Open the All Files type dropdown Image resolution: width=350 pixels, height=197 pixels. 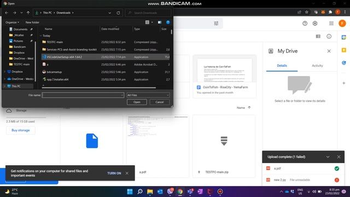[x=148, y=95]
